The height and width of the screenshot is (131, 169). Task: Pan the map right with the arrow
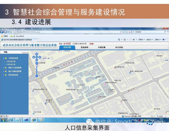(x=40, y=57)
